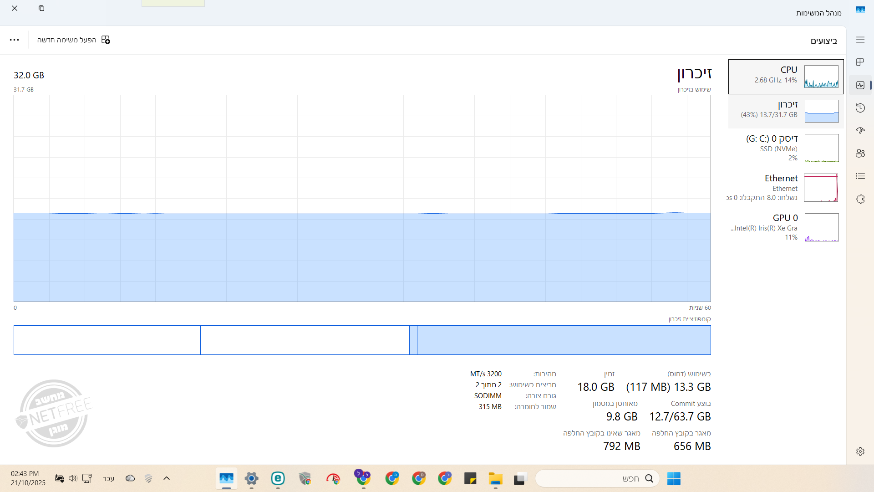874x492 pixels.
Task: Open the Details list icon
Action: coord(860,176)
